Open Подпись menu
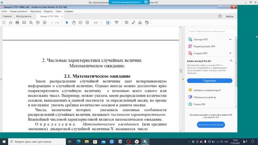This screenshot has height=145, width=258. click(x=48, y=11)
